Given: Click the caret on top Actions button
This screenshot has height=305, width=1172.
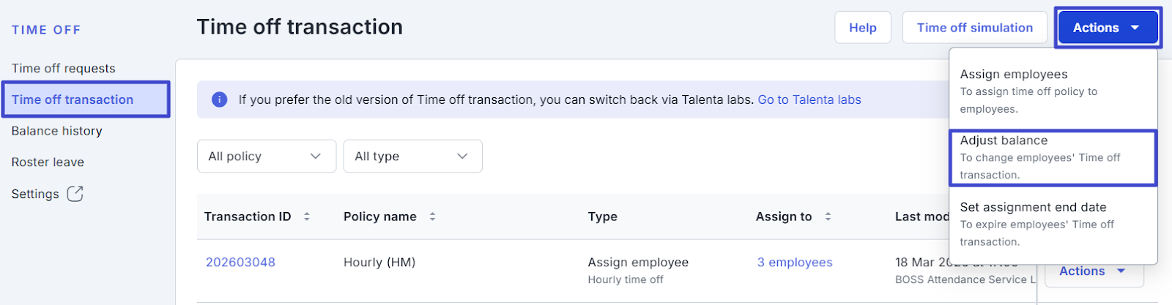Looking at the screenshot, I should tap(1135, 28).
